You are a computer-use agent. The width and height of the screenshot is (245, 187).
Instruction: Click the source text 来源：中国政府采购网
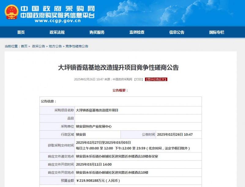coord(118,80)
